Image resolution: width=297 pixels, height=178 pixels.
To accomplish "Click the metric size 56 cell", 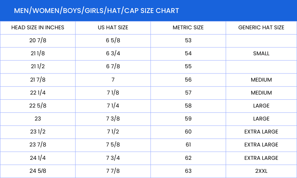I will click(x=188, y=80).
